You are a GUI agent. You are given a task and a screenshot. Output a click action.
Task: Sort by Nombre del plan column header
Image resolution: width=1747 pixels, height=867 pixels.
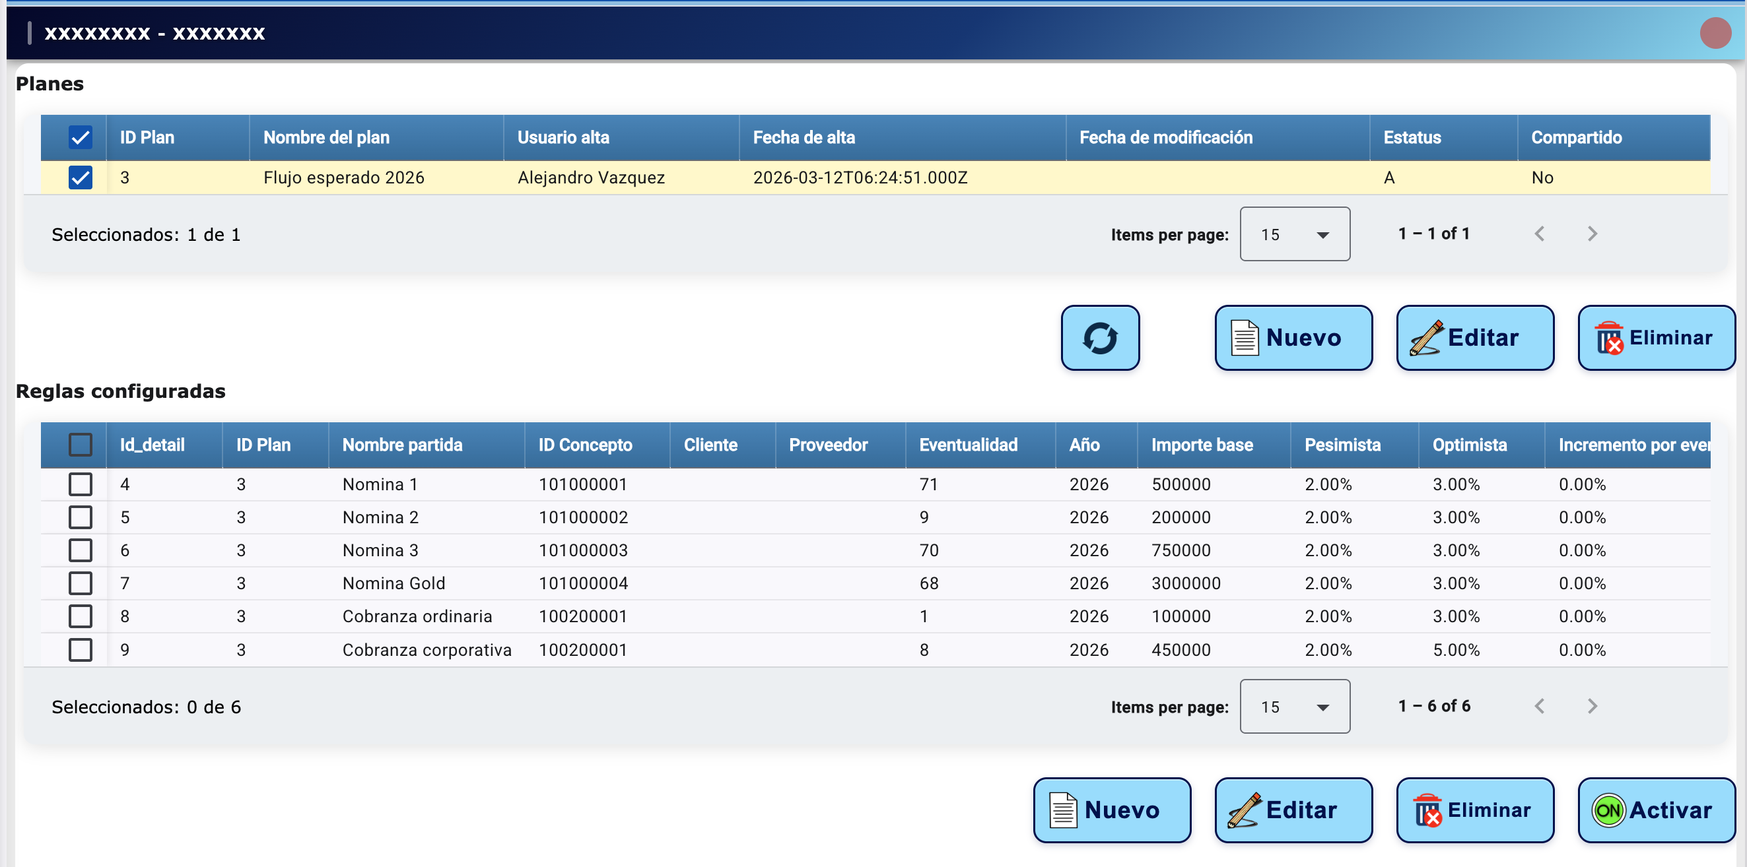pos(326,138)
